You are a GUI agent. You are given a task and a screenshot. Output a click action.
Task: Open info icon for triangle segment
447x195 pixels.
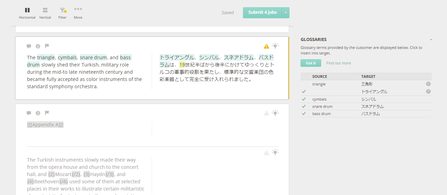coord(38,46)
